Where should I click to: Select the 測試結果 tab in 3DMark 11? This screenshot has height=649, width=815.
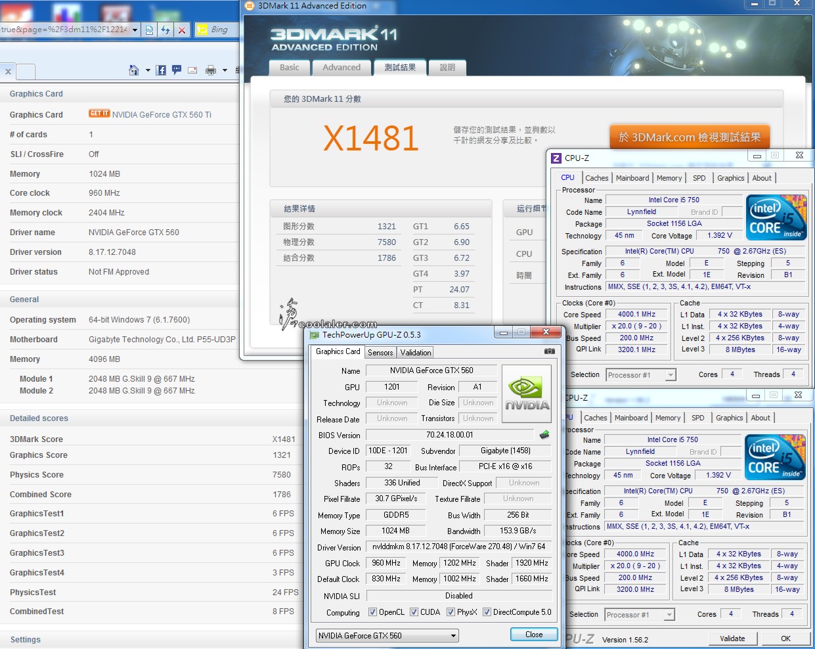point(401,67)
